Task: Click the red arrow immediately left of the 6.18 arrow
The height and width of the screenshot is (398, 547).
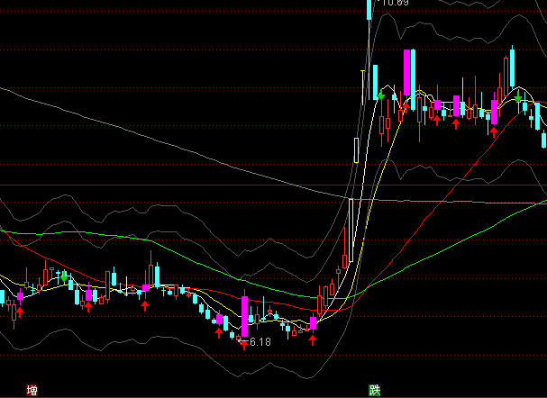Action: [x=218, y=333]
